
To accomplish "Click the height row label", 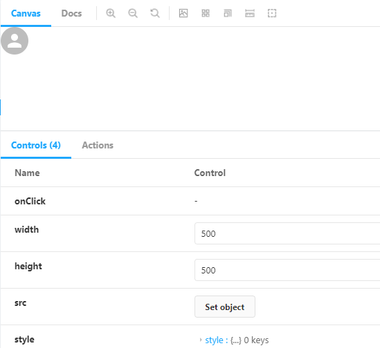I will tap(28, 267).
